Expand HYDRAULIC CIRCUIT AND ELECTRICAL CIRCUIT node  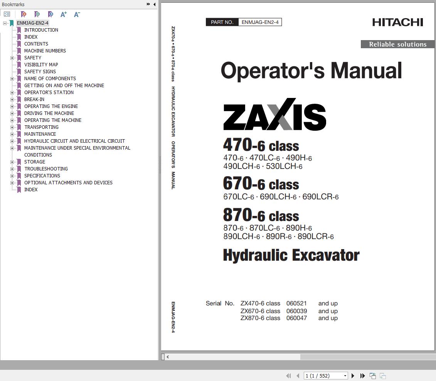12,141
